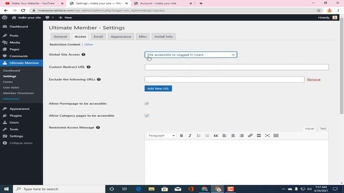The width and height of the screenshot is (344, 193).
Task: Insert a link in the editor
Action: tap(250, 136)
